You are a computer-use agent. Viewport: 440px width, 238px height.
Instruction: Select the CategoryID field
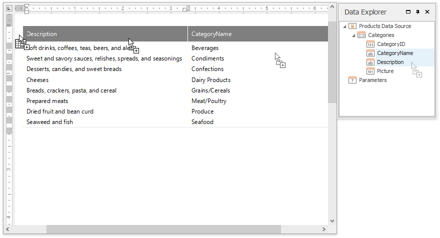click(391, 44)
